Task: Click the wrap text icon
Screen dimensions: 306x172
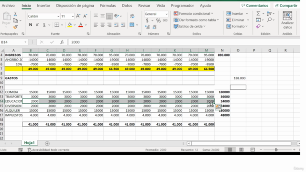Action: tap(132, 16)
